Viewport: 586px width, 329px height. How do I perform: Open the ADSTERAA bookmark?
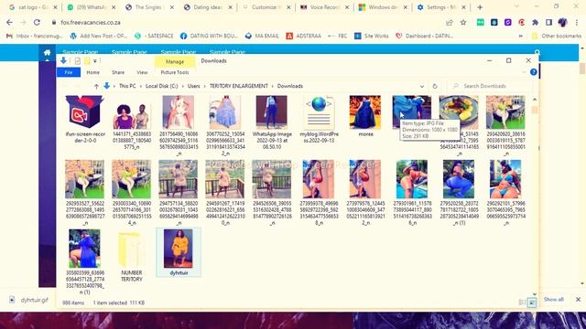(304, 37)
